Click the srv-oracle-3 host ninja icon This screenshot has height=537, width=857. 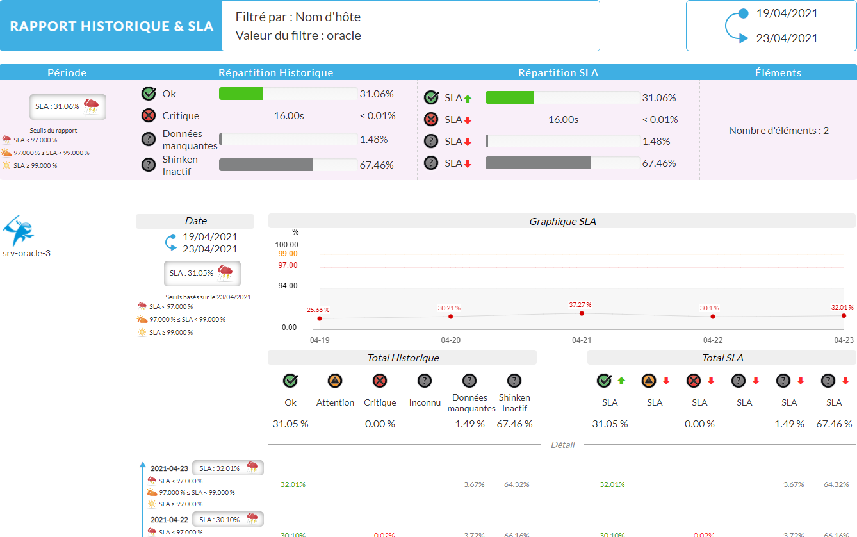point(19,230)
